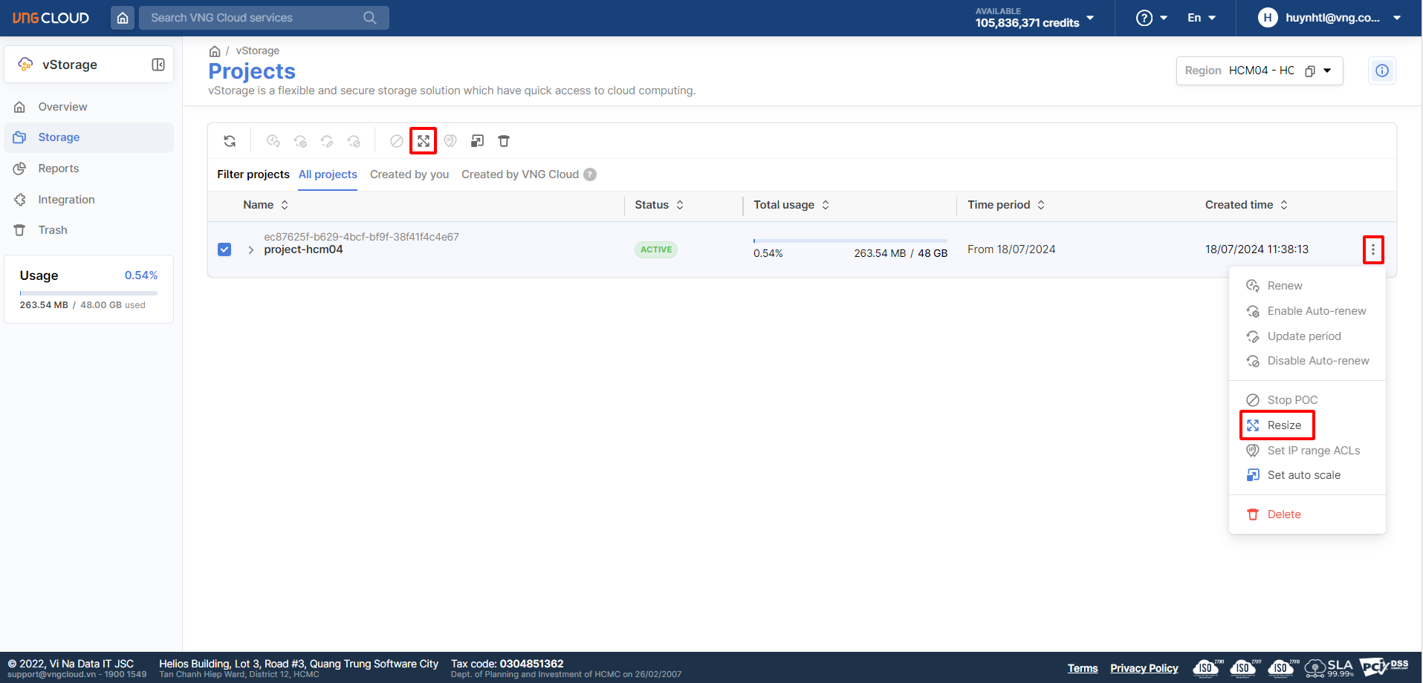
Task: Click the Search VNG Cloud services field
Action: click(253, 18)
